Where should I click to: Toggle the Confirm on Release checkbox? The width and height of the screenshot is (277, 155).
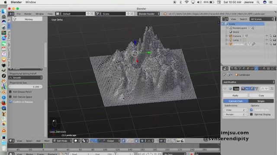point(10,102)
